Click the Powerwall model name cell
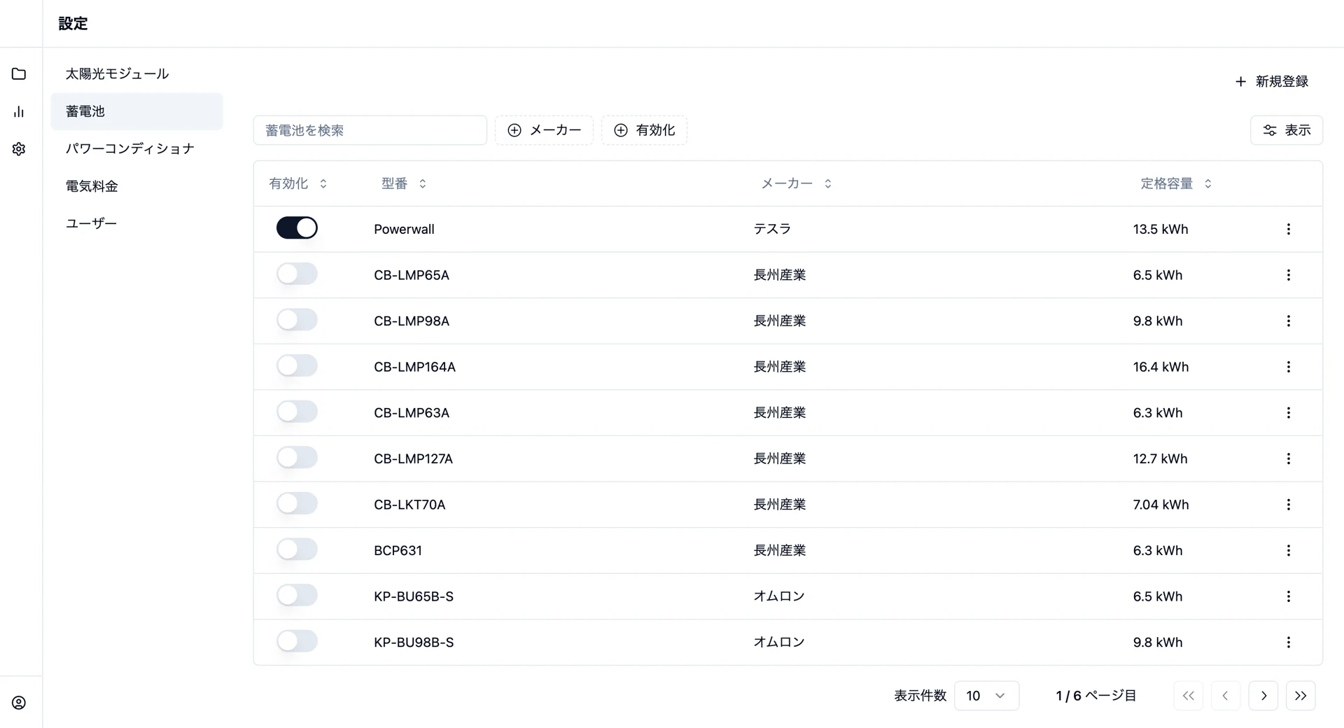The height and width of the screenshot is (728, 1344). 404,229
